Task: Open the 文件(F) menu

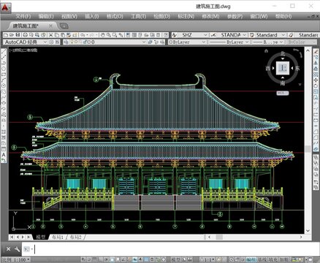Action: click(23, 16)
